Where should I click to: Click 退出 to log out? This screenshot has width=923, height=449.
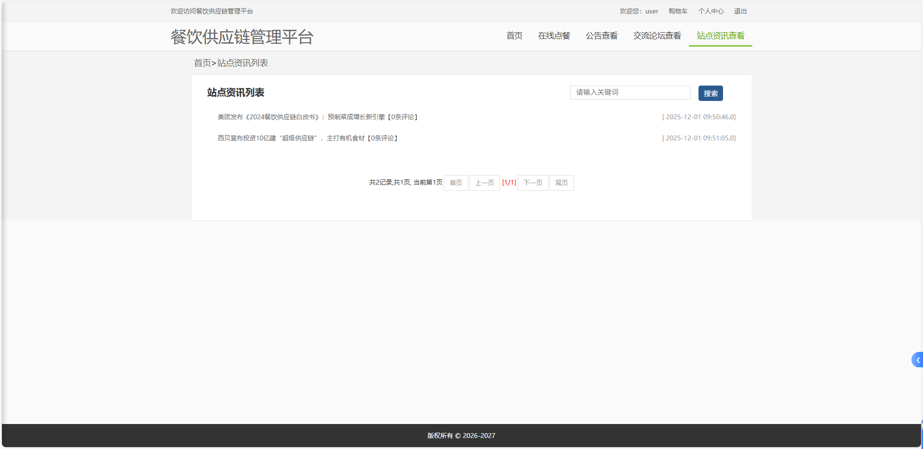coord(740,11)
